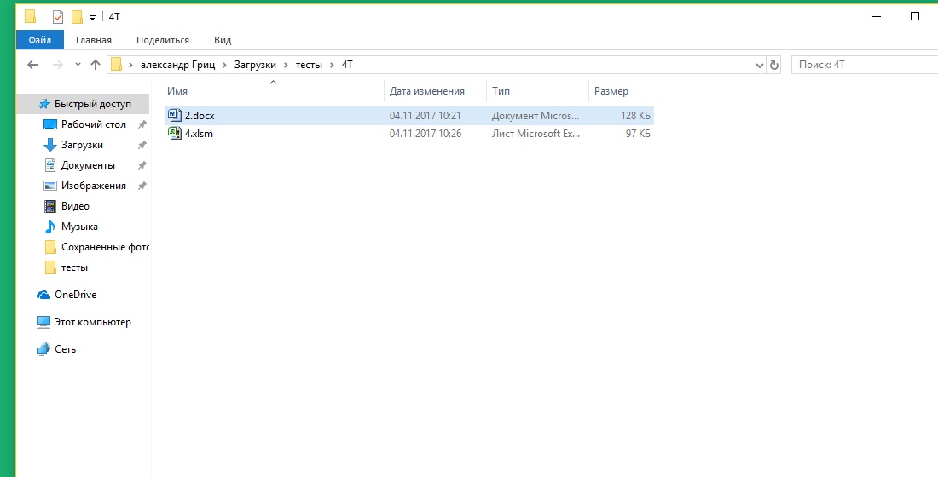Image resolution: width=938 pixels, height=477 pixels.
Task: Open Изображения in navigation pane
Action: click(93, 186)
